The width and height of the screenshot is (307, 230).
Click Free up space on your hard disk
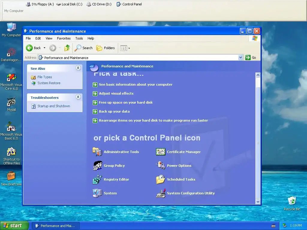(x=126, y=102)
